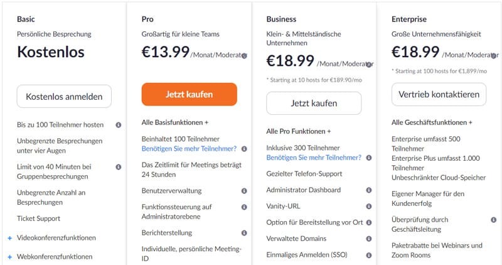
Task: Click info icon beside Einmaliges Anmelden (SSO)
Action: 369,255
